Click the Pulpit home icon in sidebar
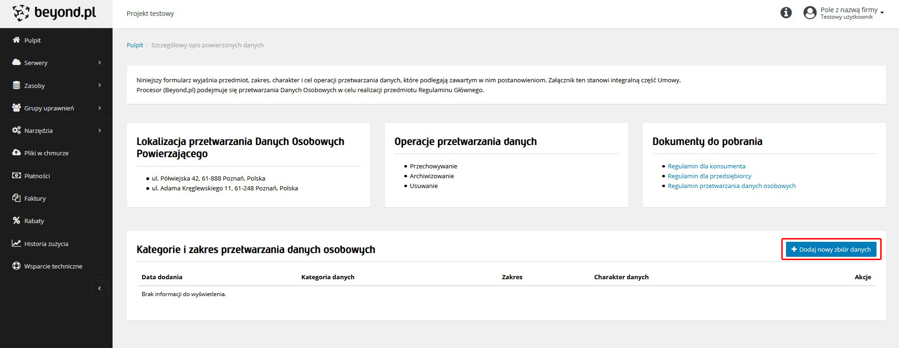 tap(16, 40)
